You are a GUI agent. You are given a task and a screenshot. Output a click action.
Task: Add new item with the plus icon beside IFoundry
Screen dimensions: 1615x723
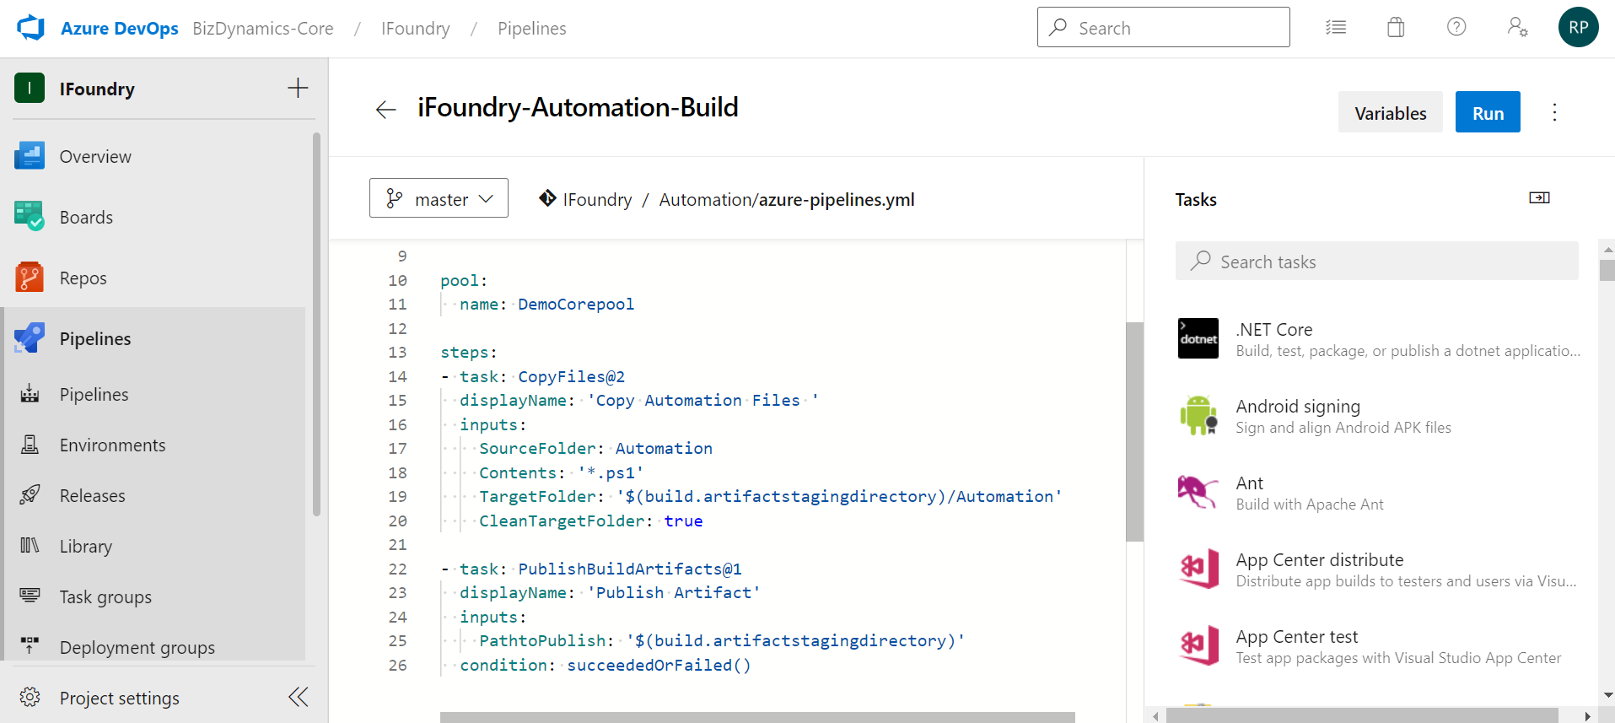(298, 88)
